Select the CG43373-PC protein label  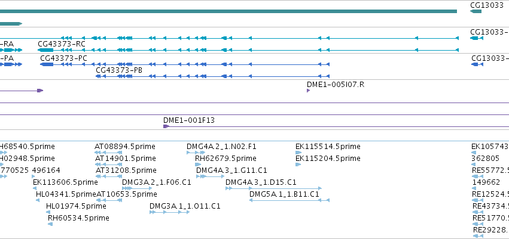[63, 58]
